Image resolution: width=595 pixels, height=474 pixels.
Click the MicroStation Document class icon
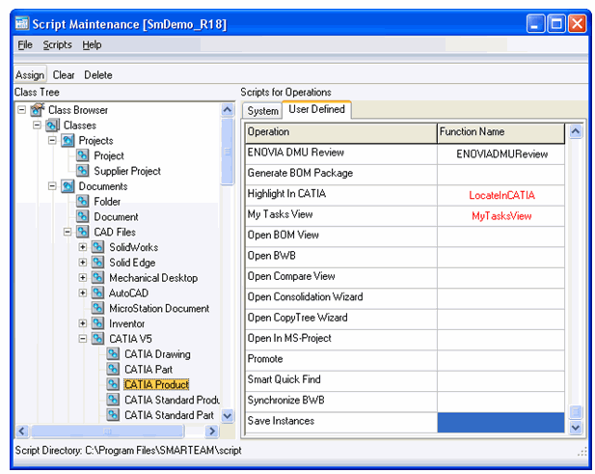(x=98, y=309)
